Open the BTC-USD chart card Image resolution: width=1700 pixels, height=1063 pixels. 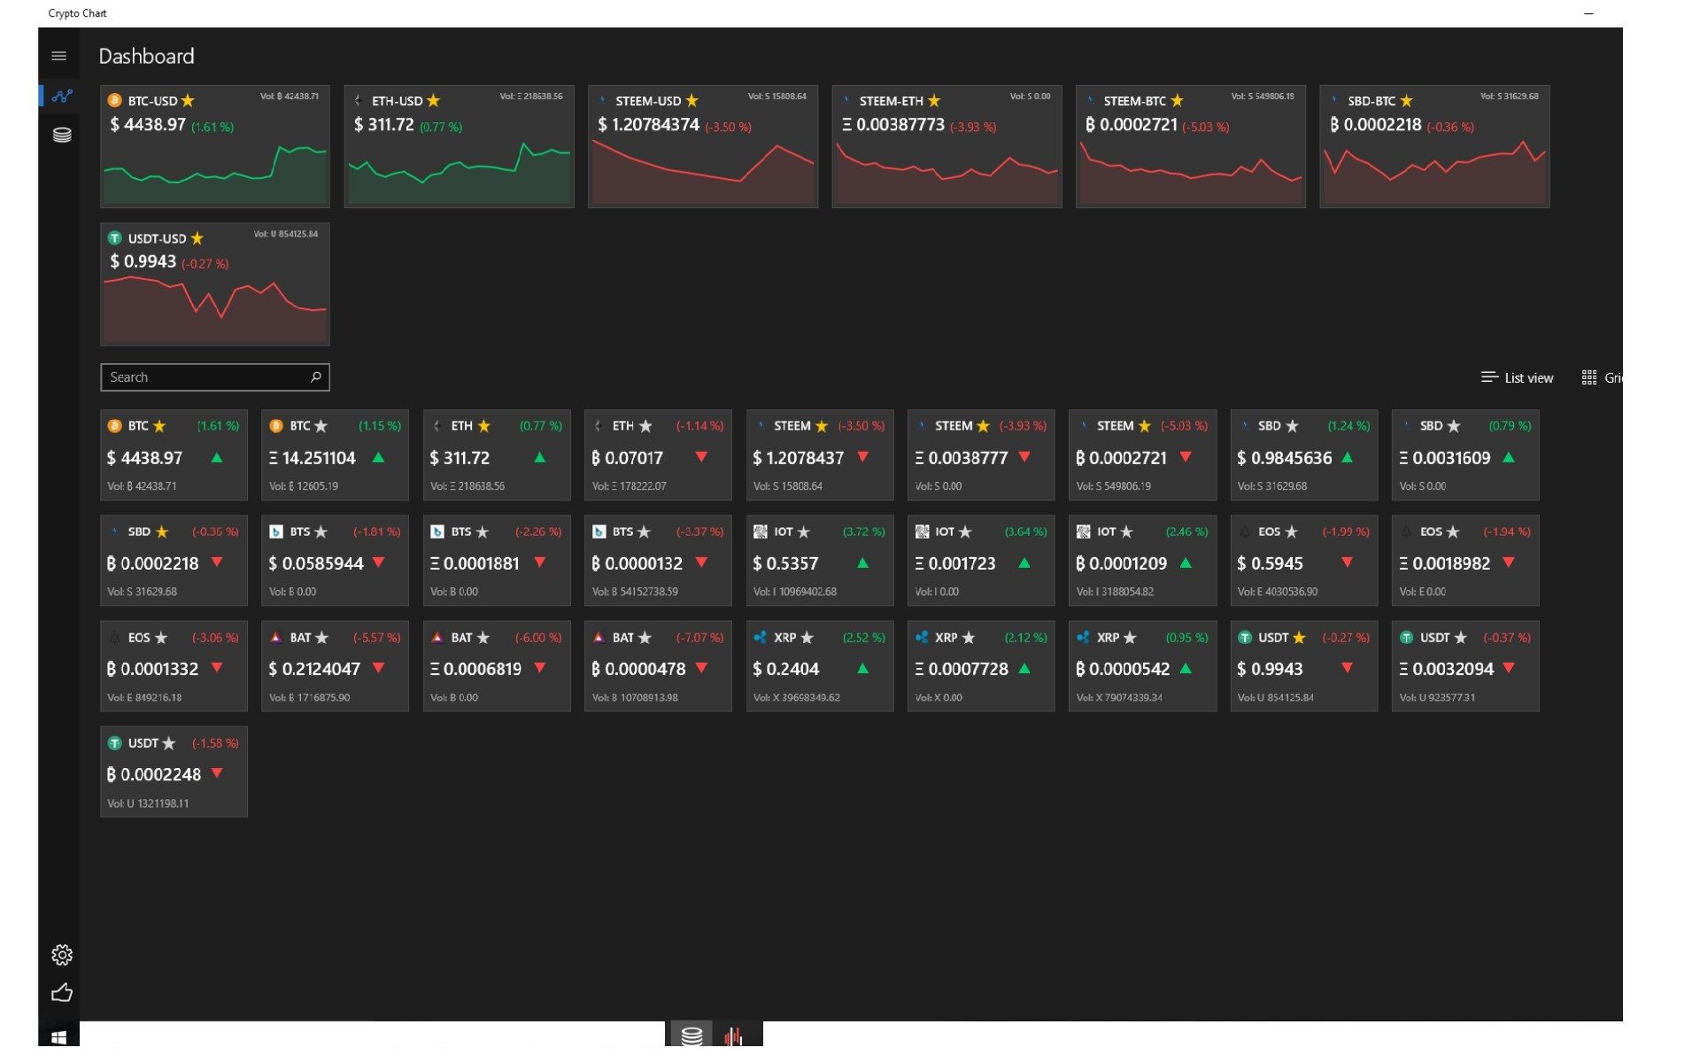point(215,146)
